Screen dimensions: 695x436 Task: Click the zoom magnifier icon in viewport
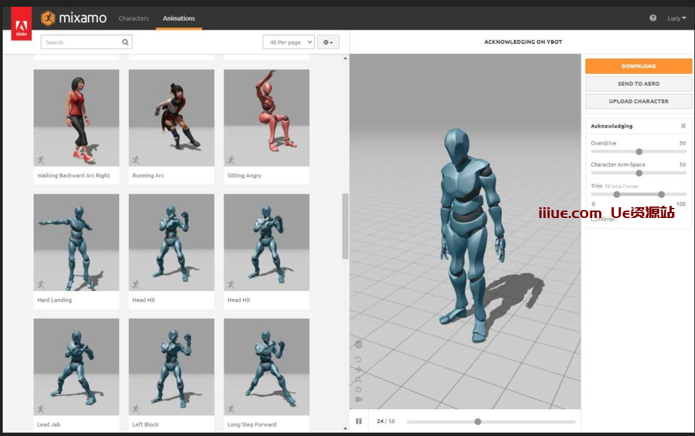tap(359, 379)
